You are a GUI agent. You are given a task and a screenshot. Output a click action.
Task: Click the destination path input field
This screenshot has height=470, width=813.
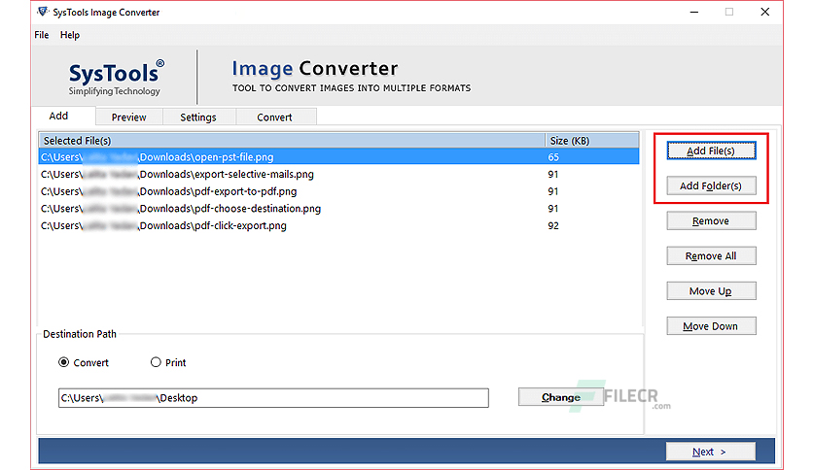point(273,397)
